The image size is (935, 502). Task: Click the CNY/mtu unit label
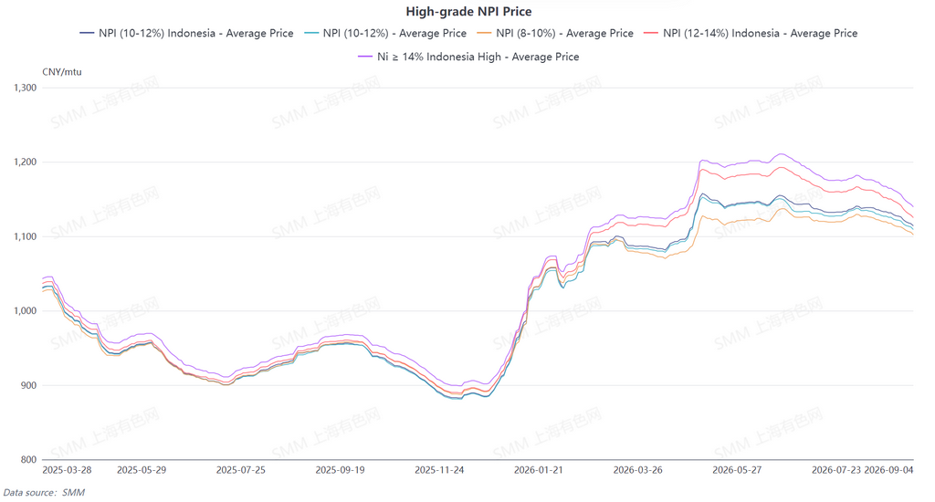(62, 72)
